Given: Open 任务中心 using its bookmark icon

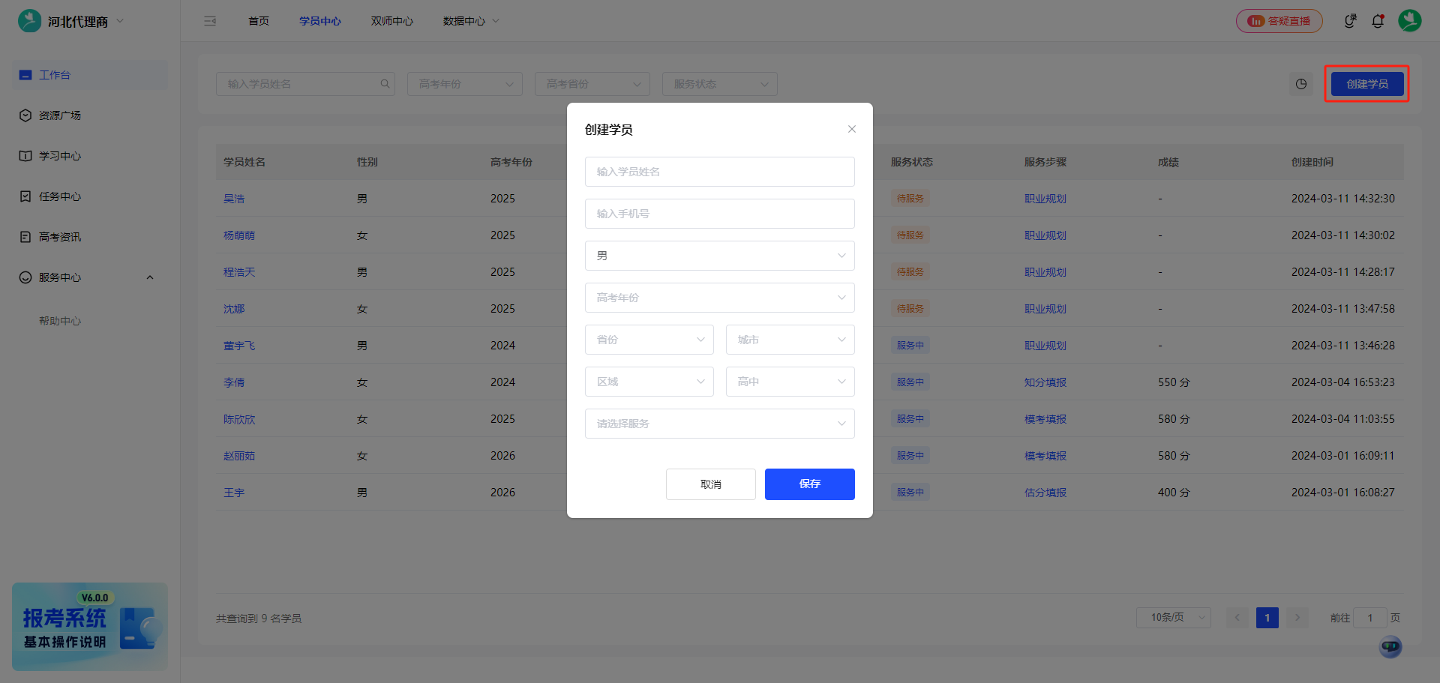Looking at the screenshot, I should coord(25,196).
